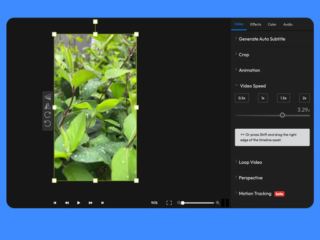Image resolution: width=320 pixels, height=240 pixels.
Task: Click the fast forward button
Action: [91, 202]
